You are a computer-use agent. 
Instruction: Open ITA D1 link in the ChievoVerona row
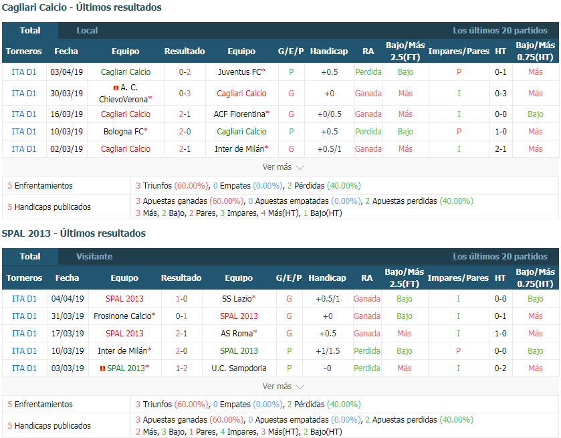(x=24, y=94)
